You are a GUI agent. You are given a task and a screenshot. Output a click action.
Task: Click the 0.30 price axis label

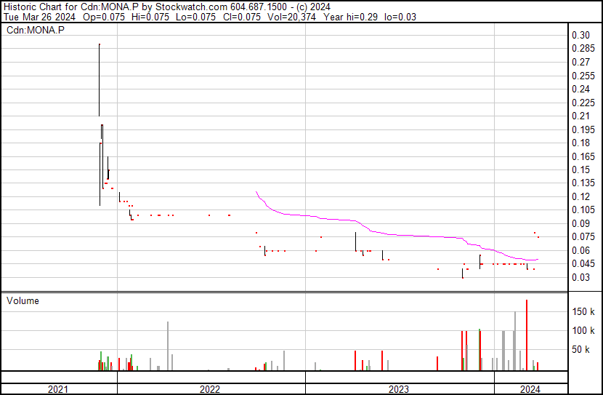580,35
